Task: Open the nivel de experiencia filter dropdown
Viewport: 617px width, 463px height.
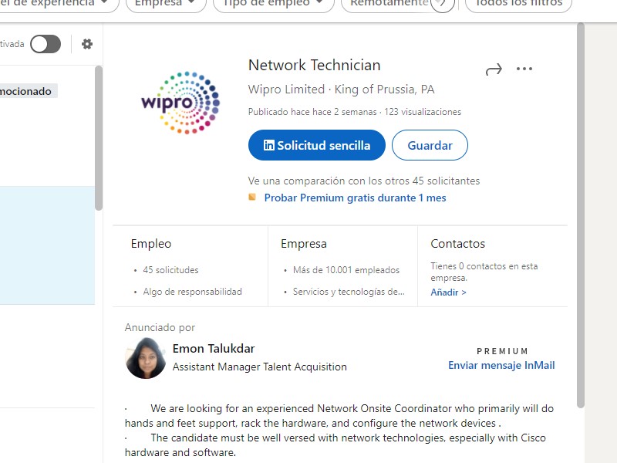Action: click(58, 4)
